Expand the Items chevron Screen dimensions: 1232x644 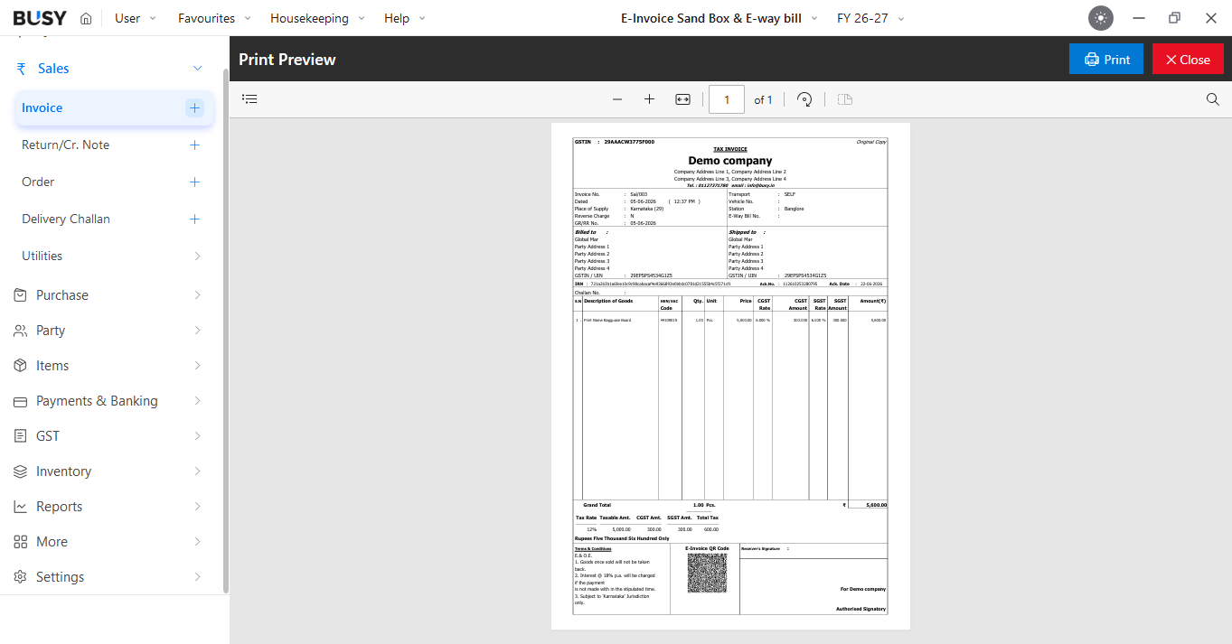tap(197, 366)
